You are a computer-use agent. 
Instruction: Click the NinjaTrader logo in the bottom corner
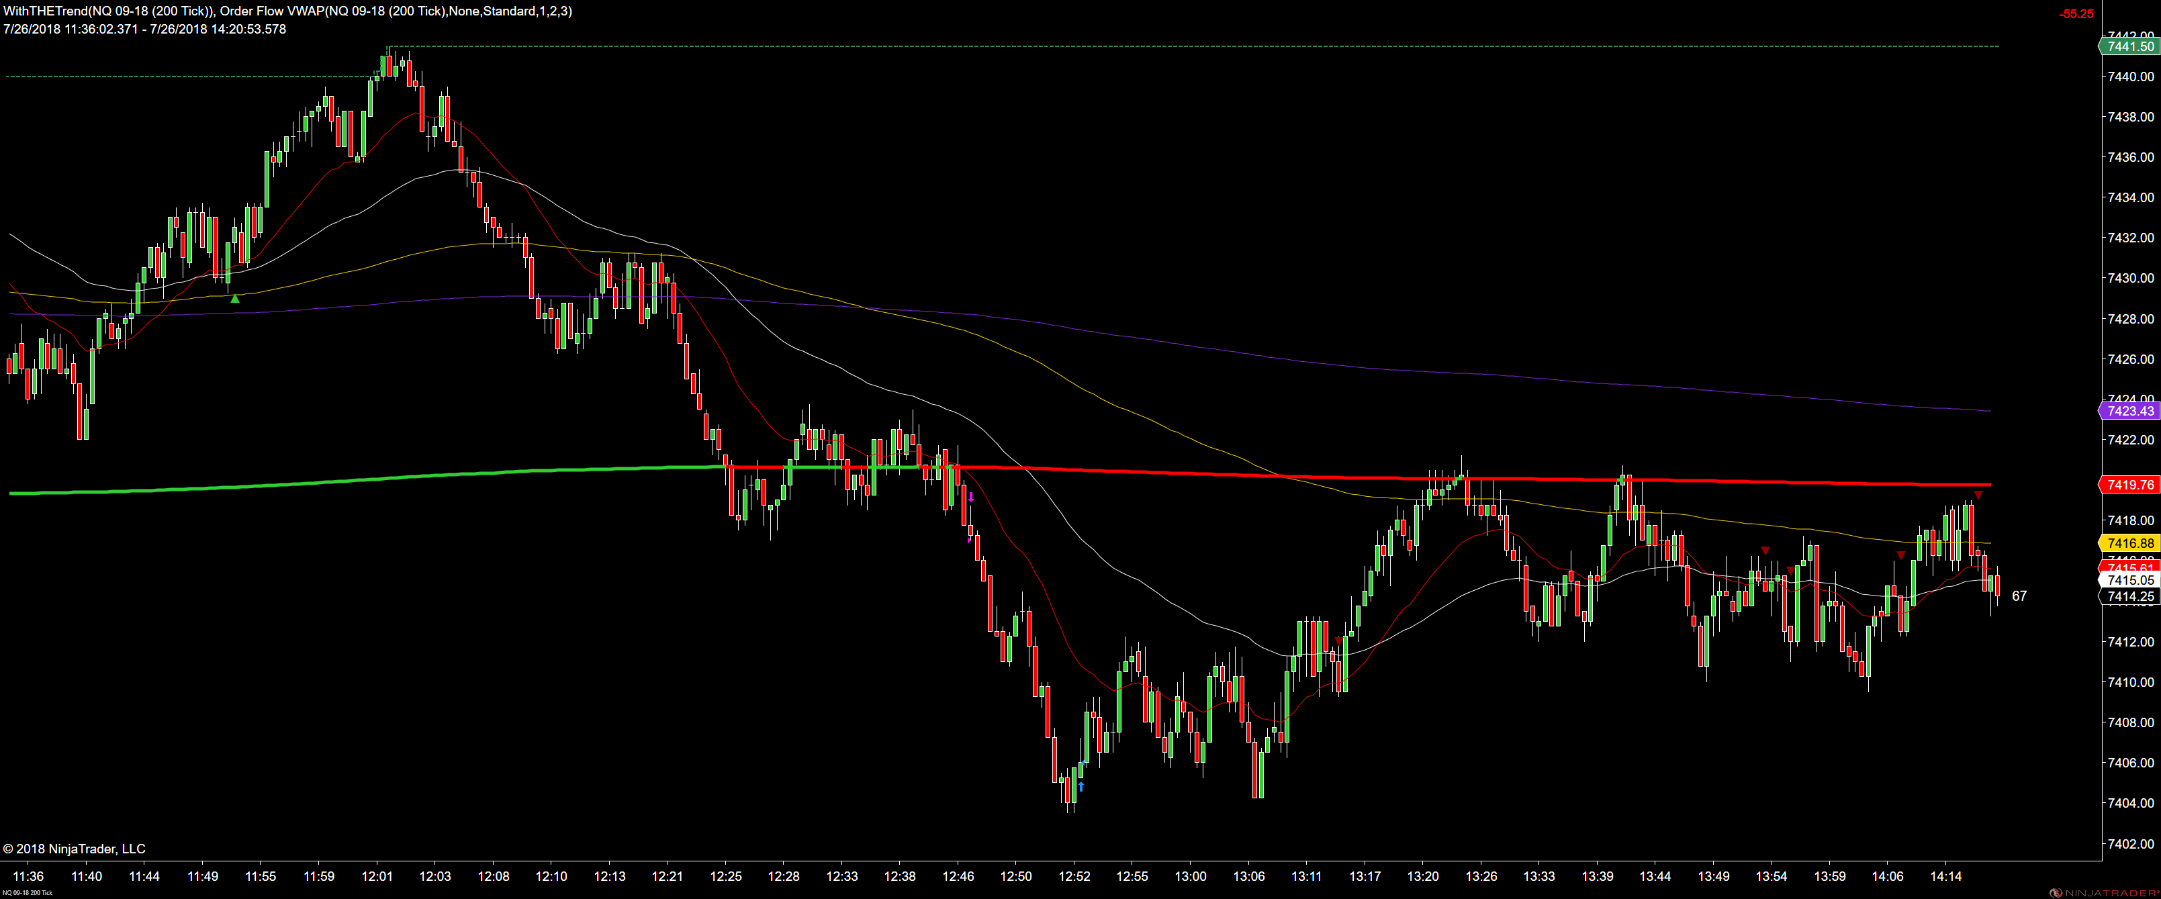pos(2105,893)
